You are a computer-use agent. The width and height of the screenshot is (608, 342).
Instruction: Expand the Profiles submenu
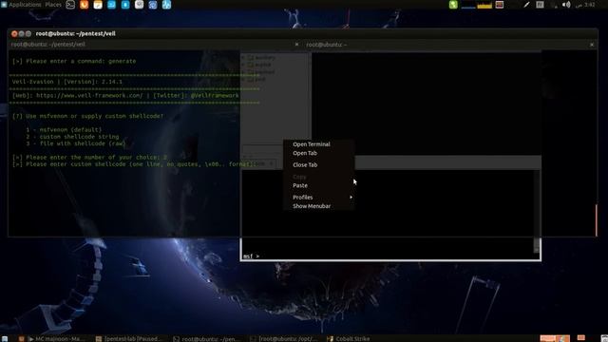[319, 197]
